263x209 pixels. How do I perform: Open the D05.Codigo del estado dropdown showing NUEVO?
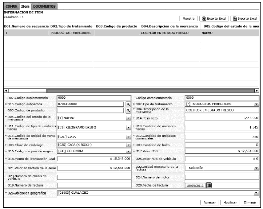(x=128, y=118)
